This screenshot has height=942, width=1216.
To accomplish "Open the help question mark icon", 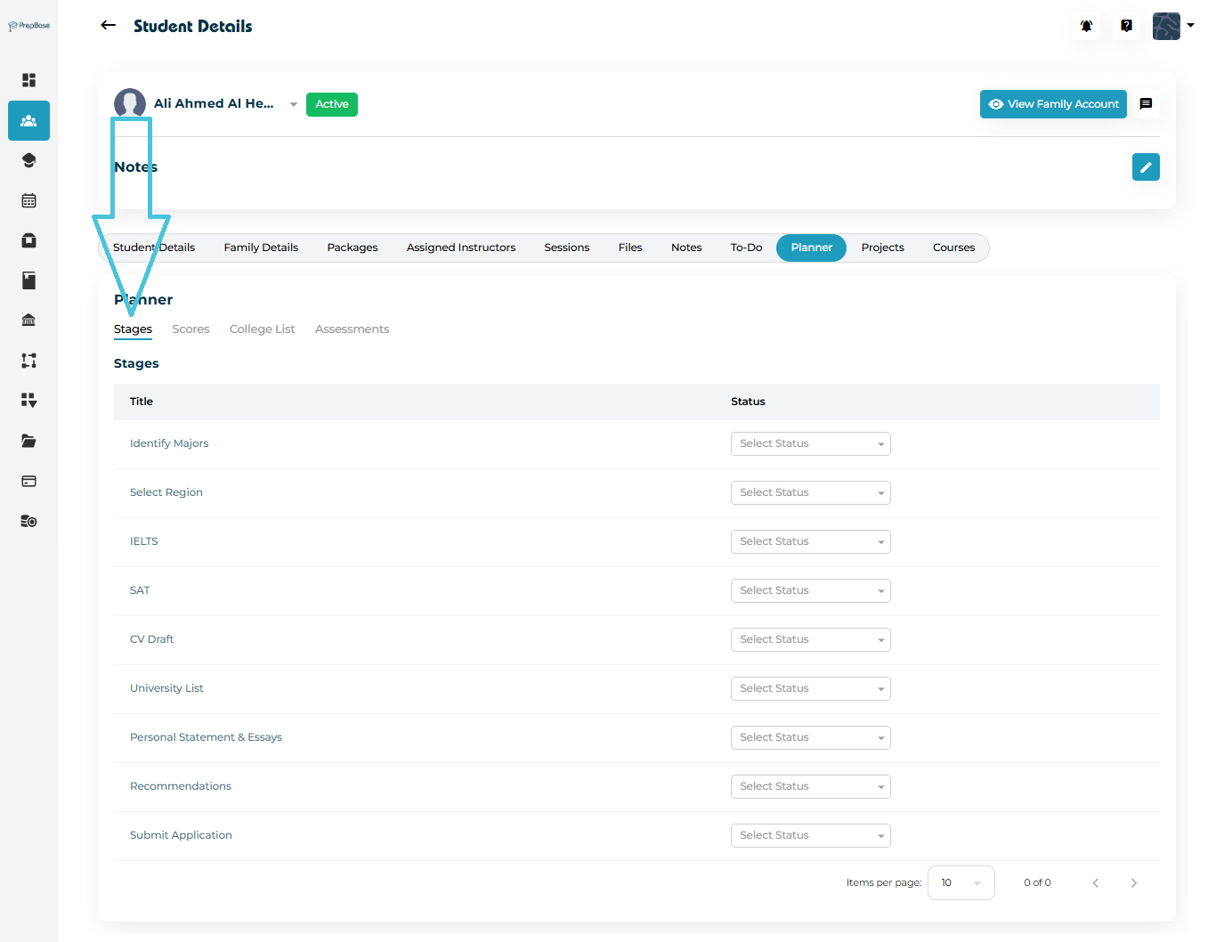I will tap(1126, 26).
